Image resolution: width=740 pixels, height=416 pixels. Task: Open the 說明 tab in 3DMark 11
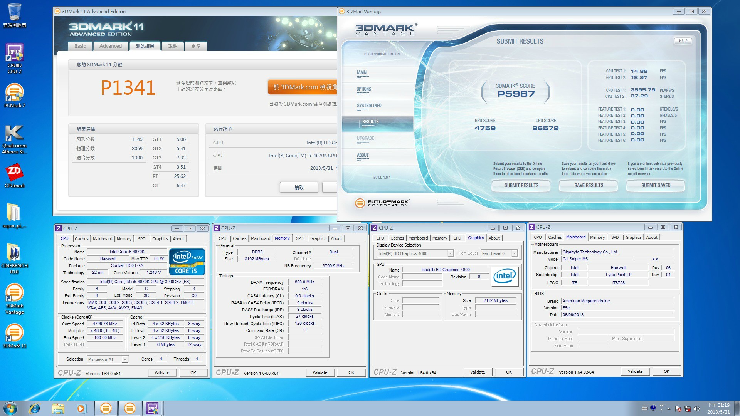(x=173, y=46)
